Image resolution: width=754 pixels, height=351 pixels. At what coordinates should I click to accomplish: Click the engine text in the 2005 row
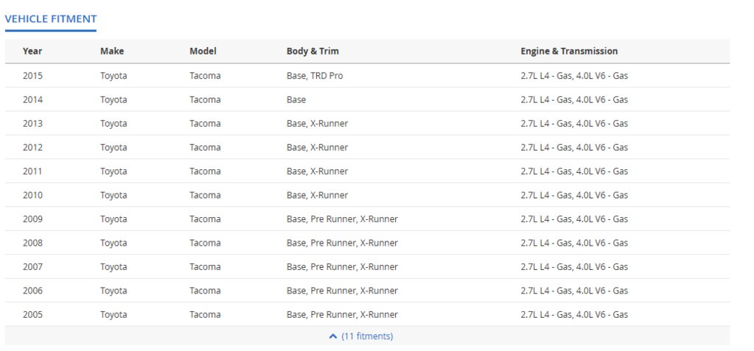pos(574,314)
